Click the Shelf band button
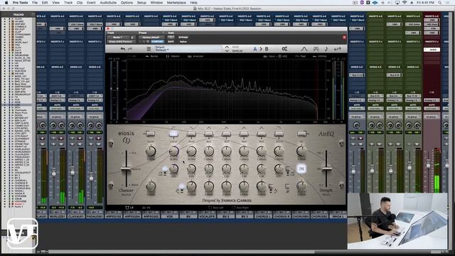Viewport: 455px width, 256px height. pos(191,134)
